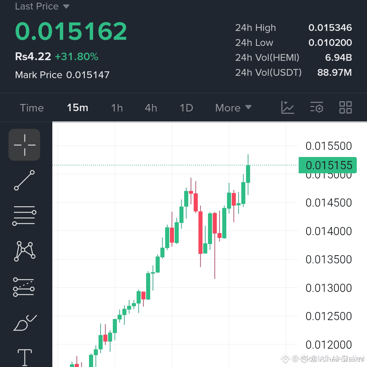Select the trend line drawing tool
The image size is (367, 367).
[x=24, y=180]
